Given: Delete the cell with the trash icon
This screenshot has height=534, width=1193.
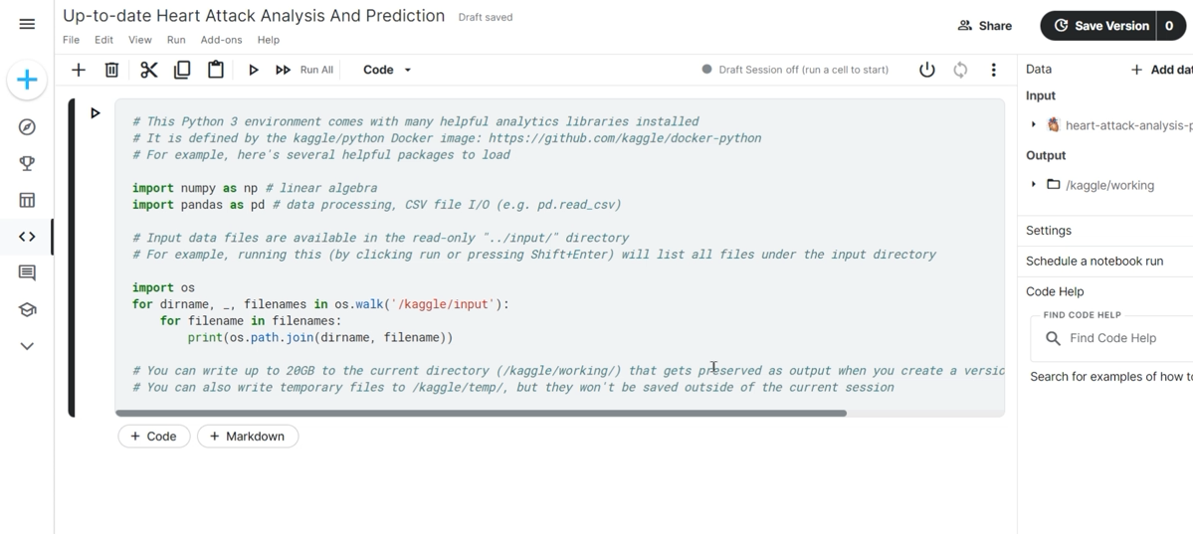Looking at the screenshot, I should tap(111, 70).
